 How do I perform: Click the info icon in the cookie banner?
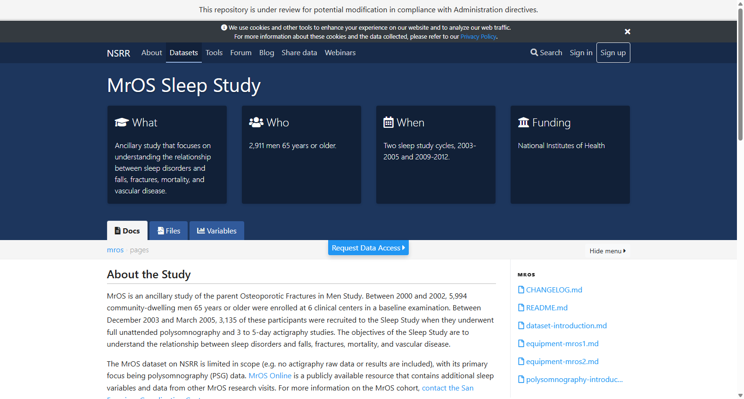224,28
